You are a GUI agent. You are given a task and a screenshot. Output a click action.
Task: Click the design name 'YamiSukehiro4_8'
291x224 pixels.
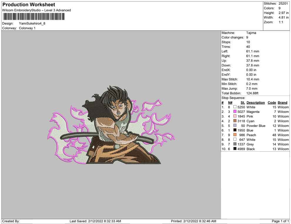32,24
